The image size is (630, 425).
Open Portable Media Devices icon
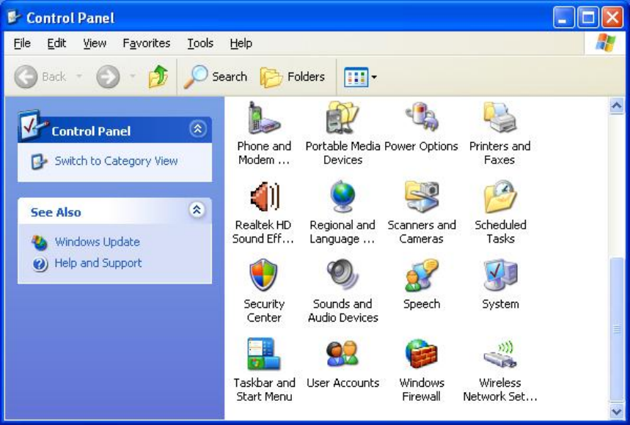click(x=343, y=117)
